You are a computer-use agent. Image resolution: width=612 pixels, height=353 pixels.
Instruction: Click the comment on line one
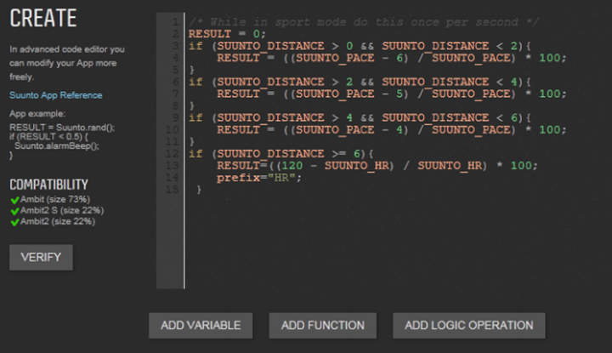364,22
